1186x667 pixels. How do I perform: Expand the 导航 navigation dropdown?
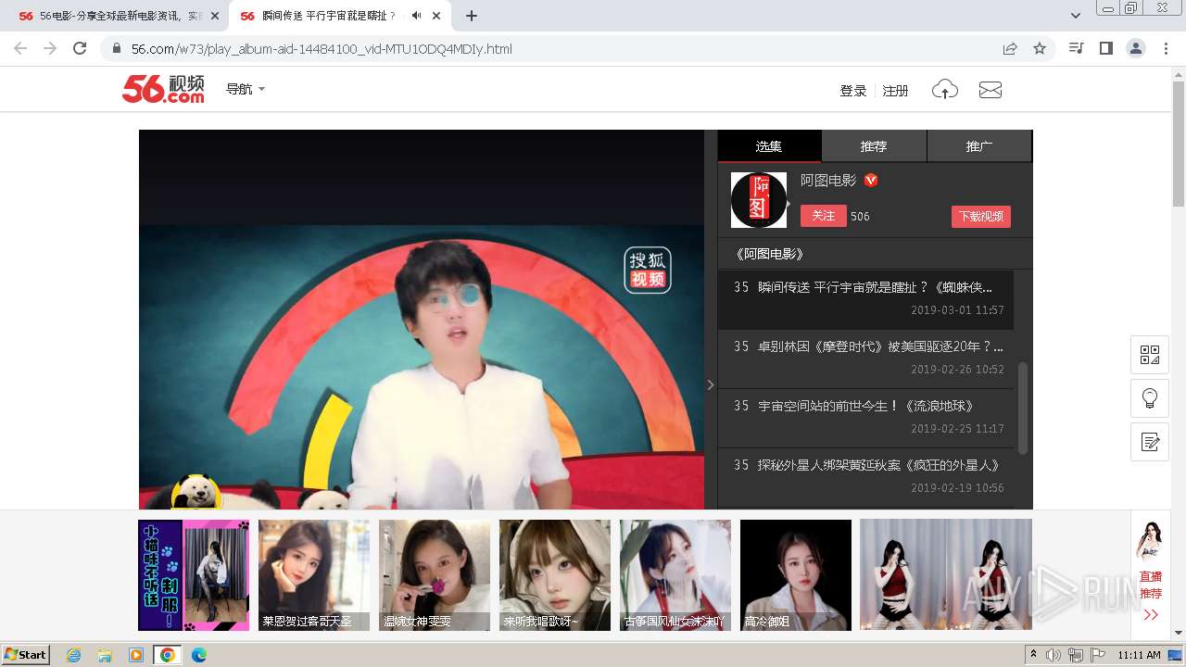tap(246, 89)
